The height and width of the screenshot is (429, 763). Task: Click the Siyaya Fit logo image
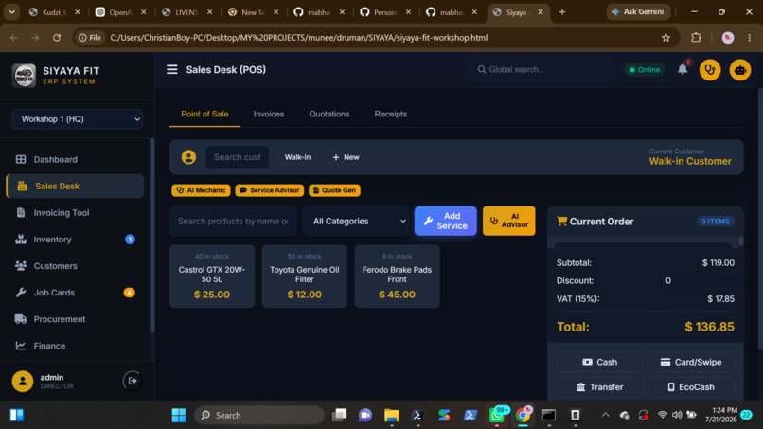click(x=24, y=76)
